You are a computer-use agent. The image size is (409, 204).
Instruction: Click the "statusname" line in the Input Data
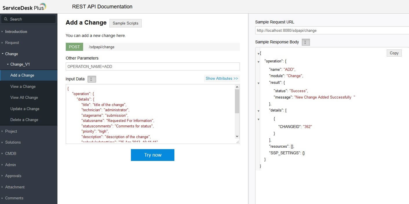[118, 120]
